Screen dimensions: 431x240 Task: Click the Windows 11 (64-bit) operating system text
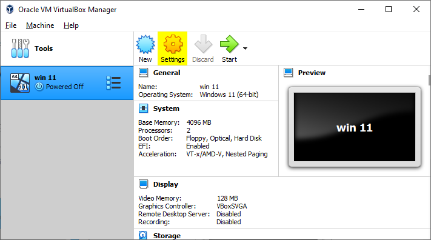click(x=229, y=95)
